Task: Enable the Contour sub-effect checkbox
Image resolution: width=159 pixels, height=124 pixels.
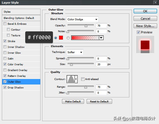Action: click(x=8, y=29)
